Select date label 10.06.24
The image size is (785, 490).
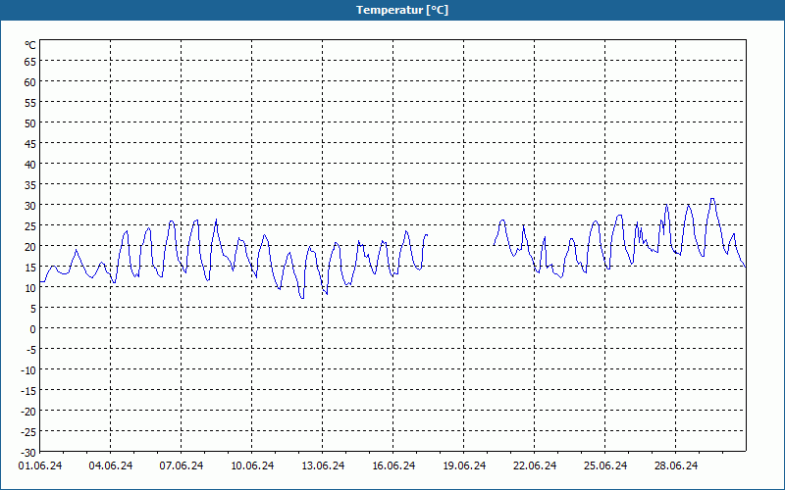[x=252, y=466]
